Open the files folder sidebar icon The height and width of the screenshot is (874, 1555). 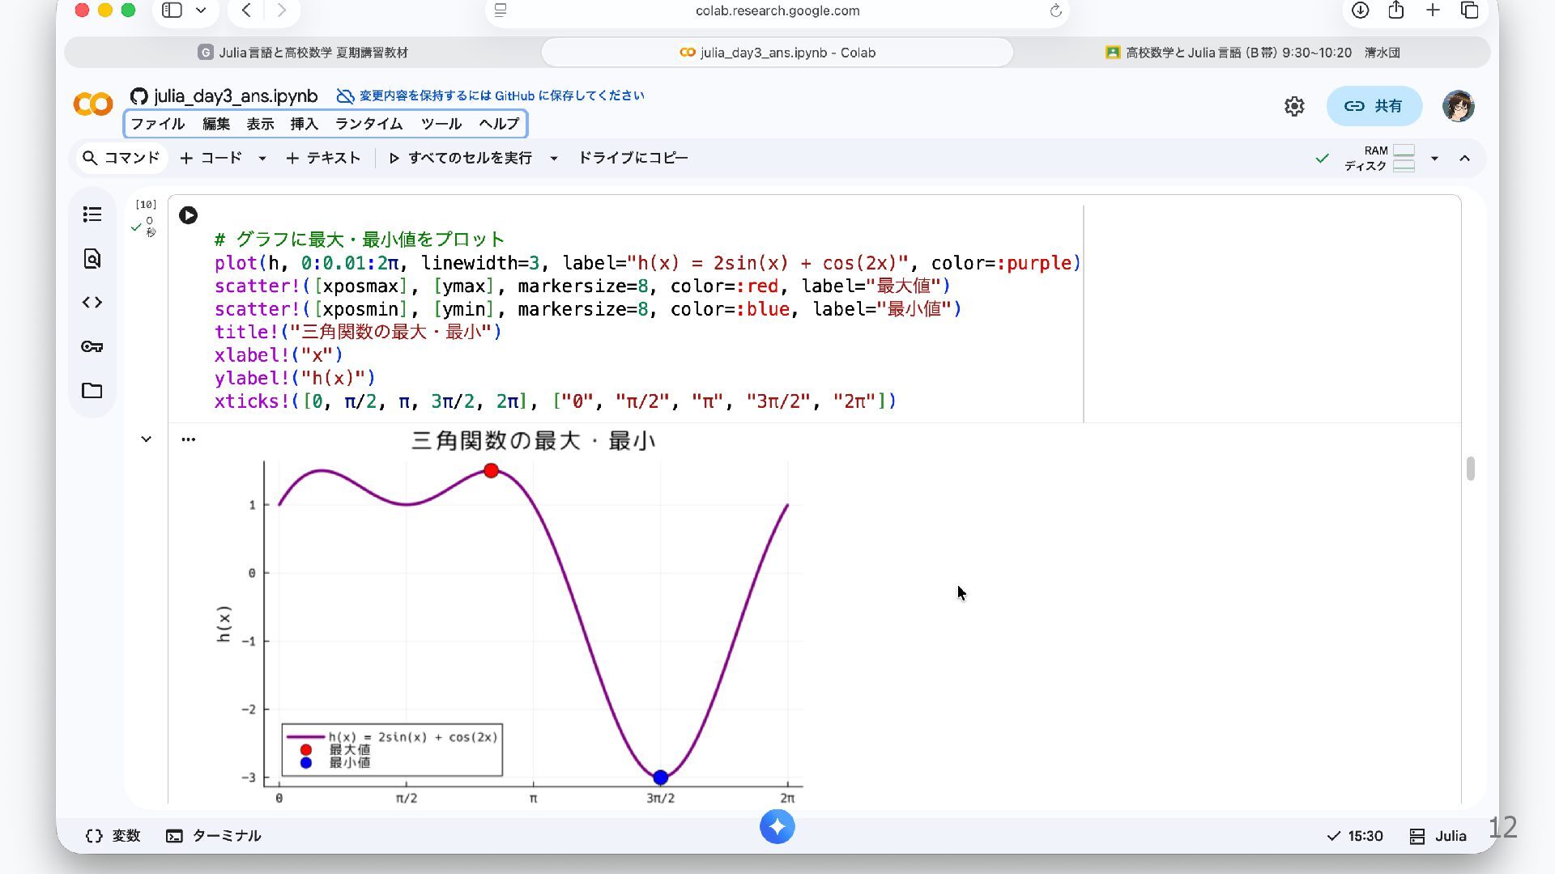tap(92, 391)
